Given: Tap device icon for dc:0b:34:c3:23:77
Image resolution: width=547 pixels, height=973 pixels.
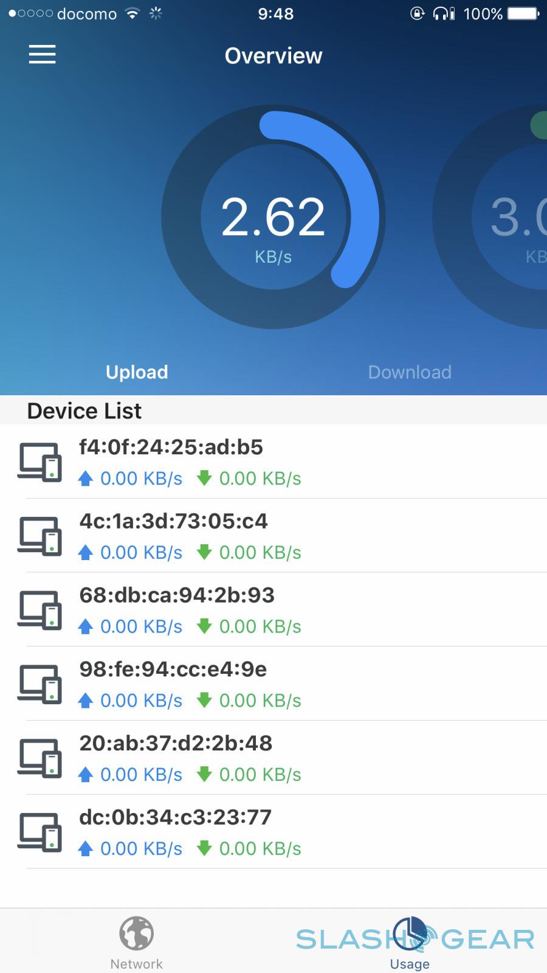Looking at the screenshot, I should point(40,832).
